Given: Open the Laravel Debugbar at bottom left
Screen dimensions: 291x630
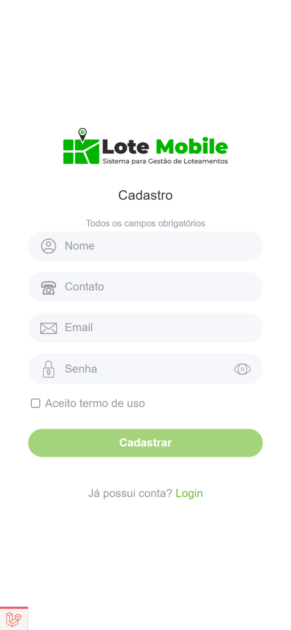Looking at the screenshot, I should [14, 619].
